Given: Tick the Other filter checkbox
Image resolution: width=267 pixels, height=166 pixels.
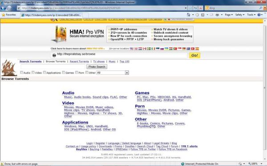Looking at the screenshot, I should pyautogui.click(x=87, y=73).
